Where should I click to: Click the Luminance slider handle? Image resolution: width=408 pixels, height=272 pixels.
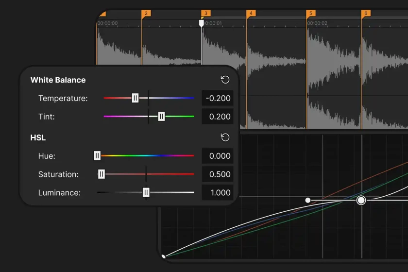point(146,192)
